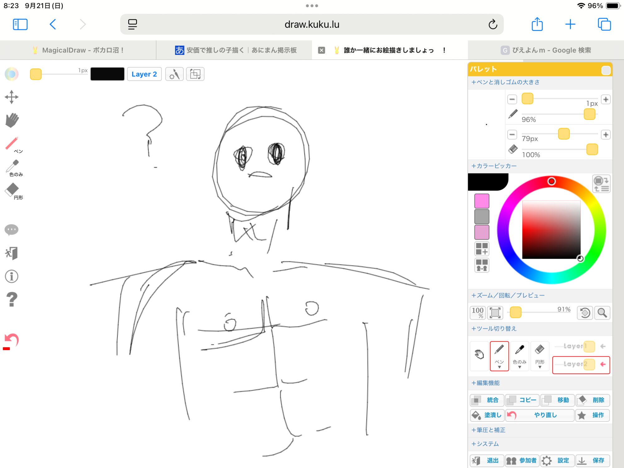
Task: Select the move arrows tool
Action: pyautogui.click(x=12, y=97)
